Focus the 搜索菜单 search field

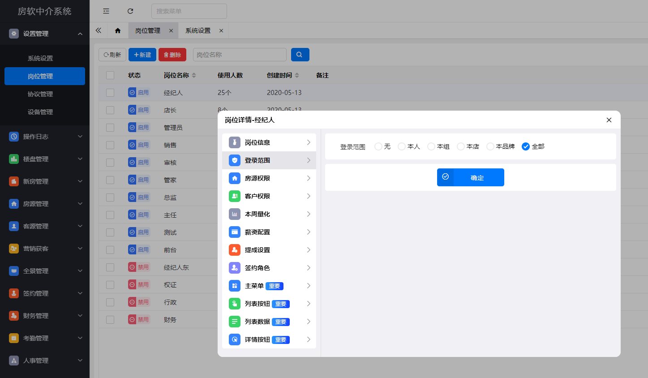[x=189, y=11]
